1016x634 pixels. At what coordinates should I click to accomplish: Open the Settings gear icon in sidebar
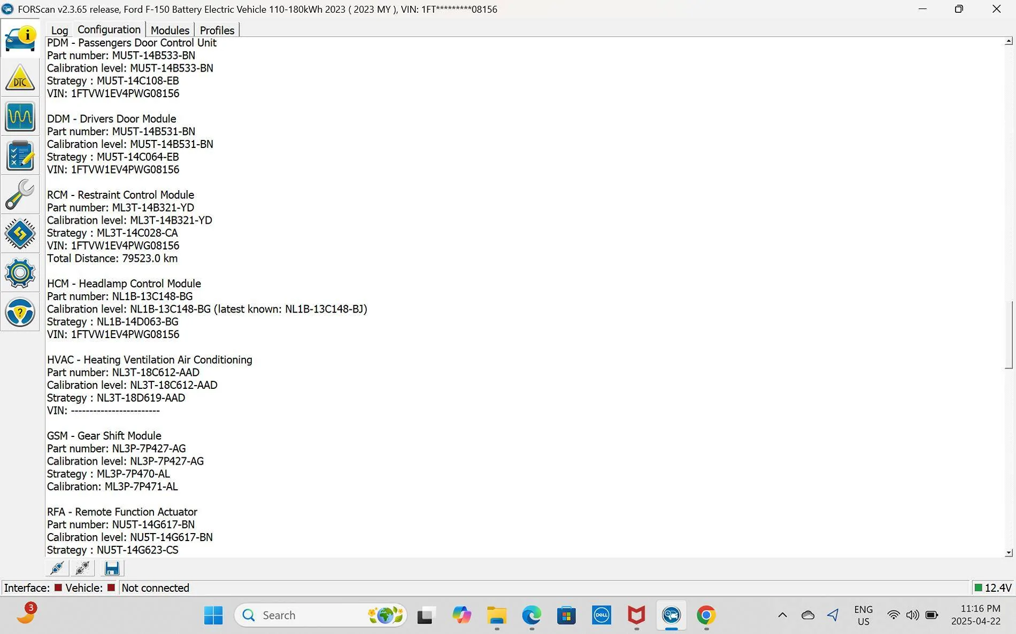tap(20, 273)
